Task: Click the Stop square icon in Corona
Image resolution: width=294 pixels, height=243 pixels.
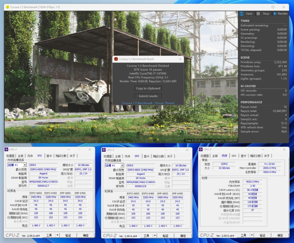Action: (258, 14)
